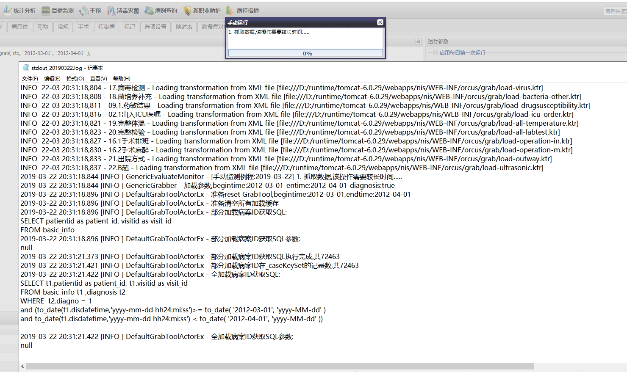This screenshot has height=372, width=627.
Task: Open the 新职业防护 module
Action: click(x=202, y=11)
